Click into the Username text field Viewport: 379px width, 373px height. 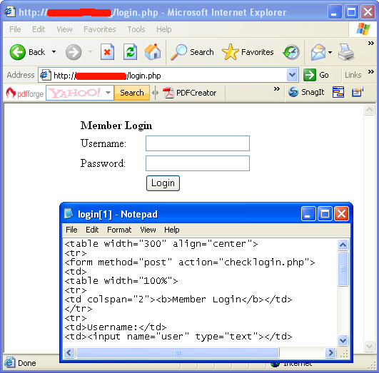[198, 143]
